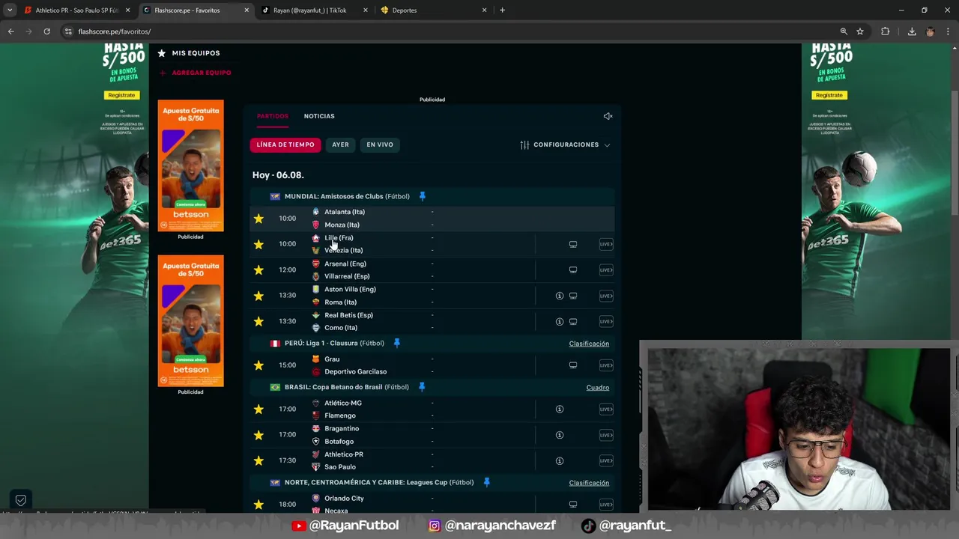Open Clasificación link for Leagues Cup
Viewport: 959px width, 539px height.
[x=589, y=483]
